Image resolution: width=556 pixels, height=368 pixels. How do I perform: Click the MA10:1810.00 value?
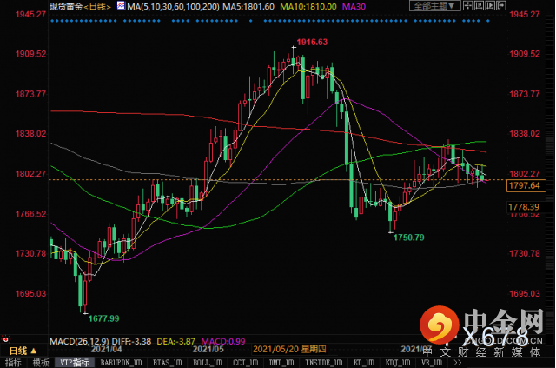pos(308,6)
